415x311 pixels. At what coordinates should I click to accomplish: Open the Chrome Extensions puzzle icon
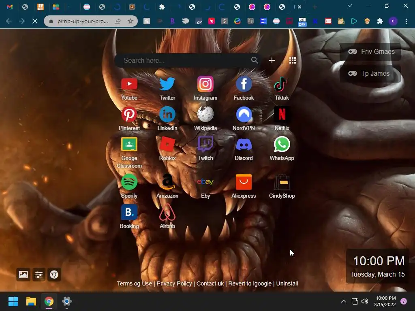coord(380,21)
